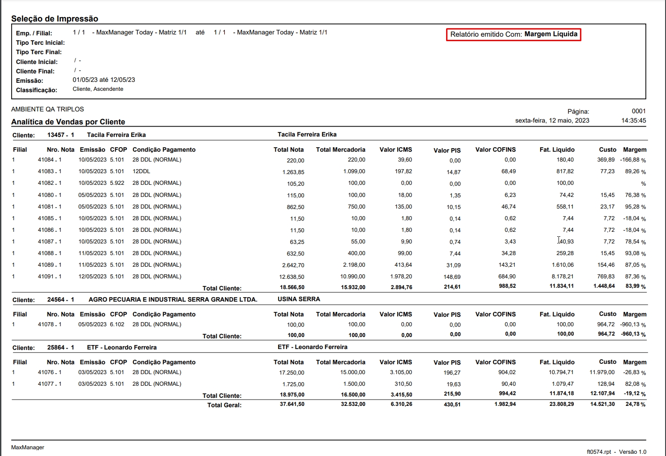
Task: Select CFOP value '6.102'
Action: [117, 324]
